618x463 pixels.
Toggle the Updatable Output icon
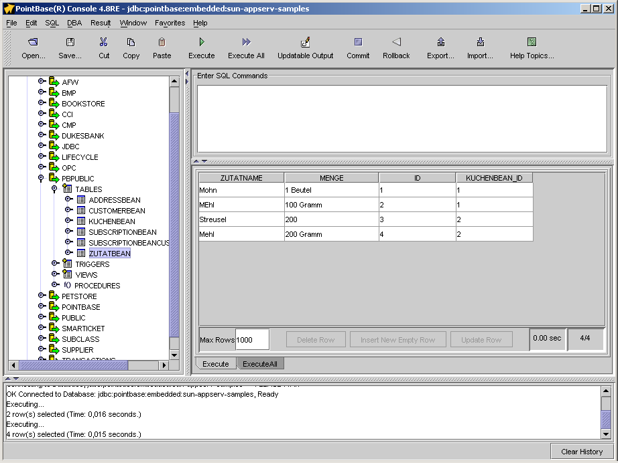point(306,41)
